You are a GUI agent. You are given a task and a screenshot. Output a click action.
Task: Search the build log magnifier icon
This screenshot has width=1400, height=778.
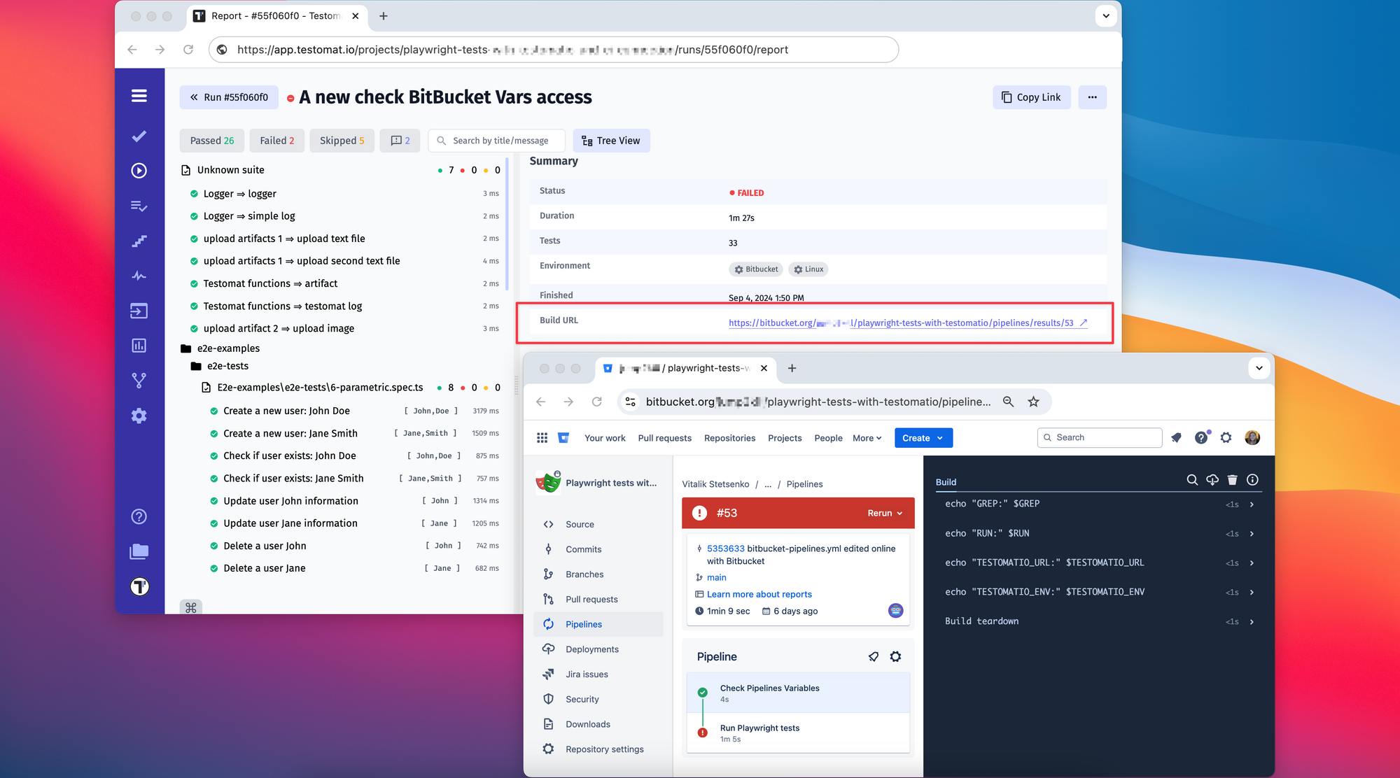1192,480
